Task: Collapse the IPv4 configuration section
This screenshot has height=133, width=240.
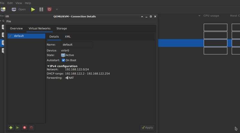Action: pyautogui.click(x=48, y=66)
